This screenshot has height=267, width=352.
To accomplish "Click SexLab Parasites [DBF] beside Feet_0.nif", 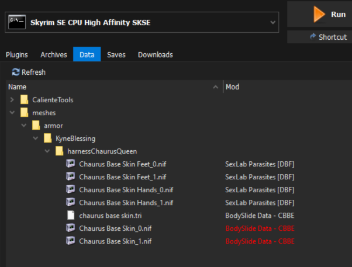I will [260, 164].
